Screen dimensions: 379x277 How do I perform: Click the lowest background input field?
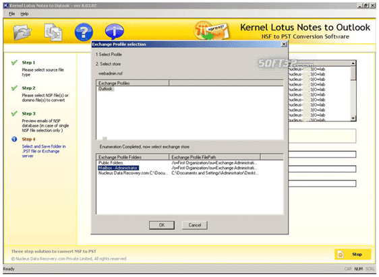tap(322, 183)
